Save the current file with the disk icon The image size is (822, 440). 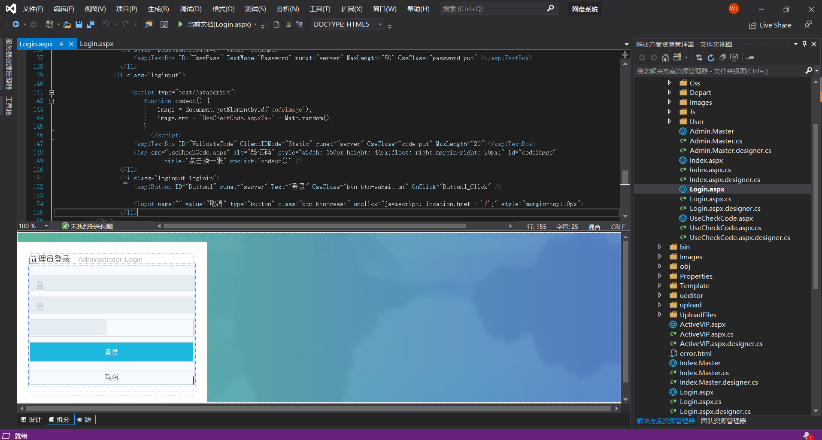(79, 24)
